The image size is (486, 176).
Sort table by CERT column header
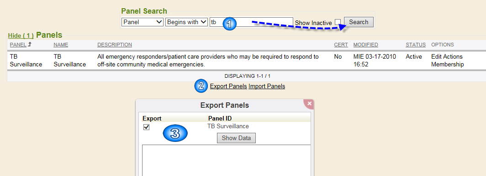[x=341, y=45]
